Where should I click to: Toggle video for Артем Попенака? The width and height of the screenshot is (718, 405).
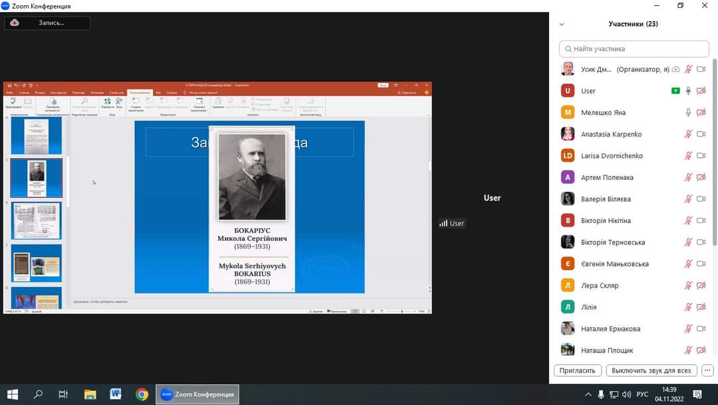701,177
